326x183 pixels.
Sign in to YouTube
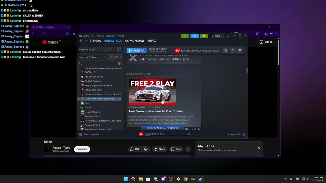(266, 42)
